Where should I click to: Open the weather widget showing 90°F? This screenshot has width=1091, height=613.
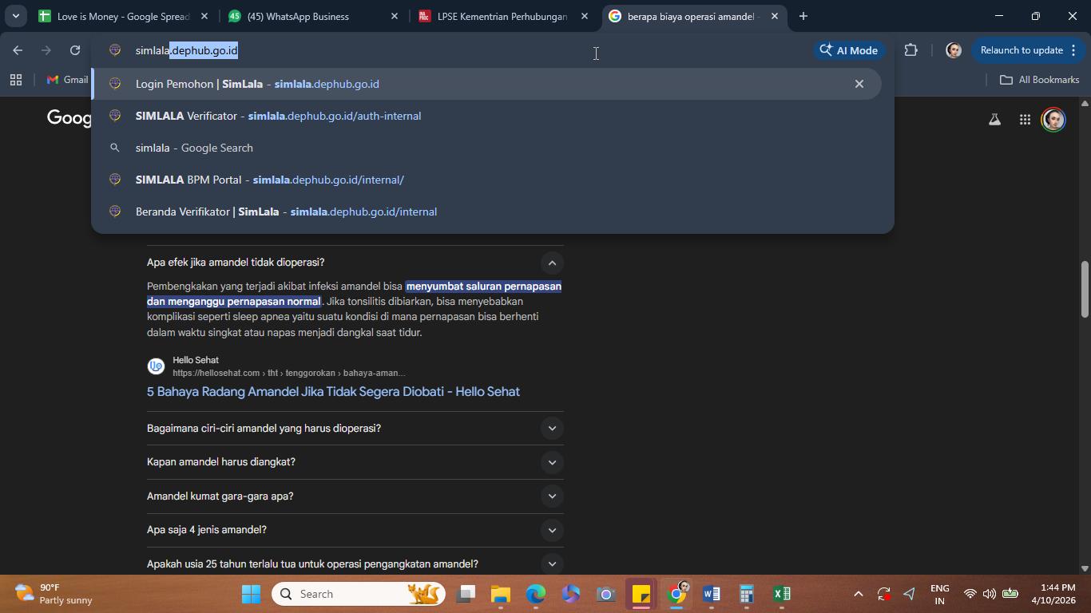[54, 594]
